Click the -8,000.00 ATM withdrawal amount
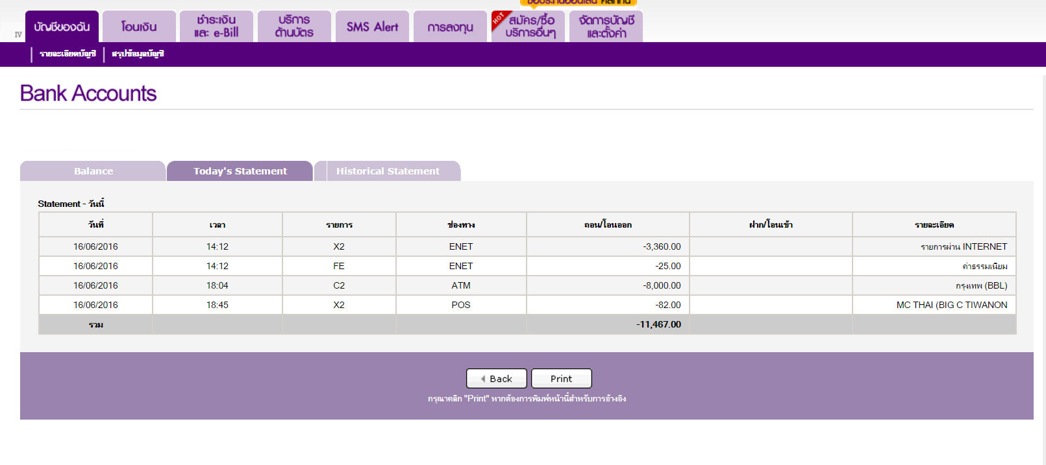1046x465 pixels. [x=662, y=285]
